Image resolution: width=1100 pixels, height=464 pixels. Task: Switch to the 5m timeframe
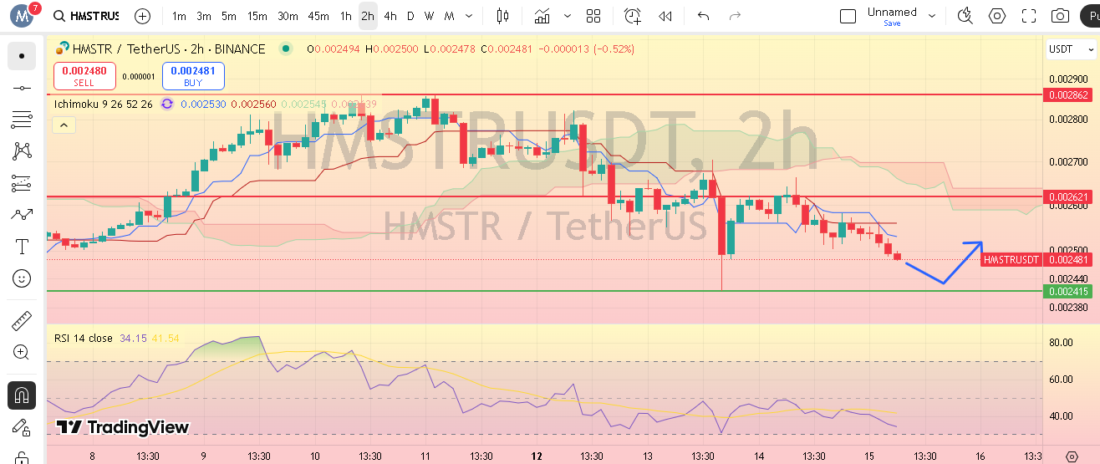tap(229, 16)
